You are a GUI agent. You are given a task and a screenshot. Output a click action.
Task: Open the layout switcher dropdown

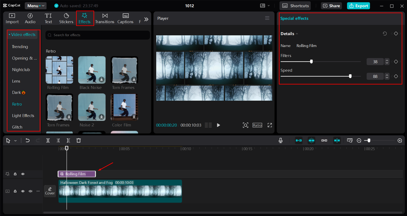265,6
